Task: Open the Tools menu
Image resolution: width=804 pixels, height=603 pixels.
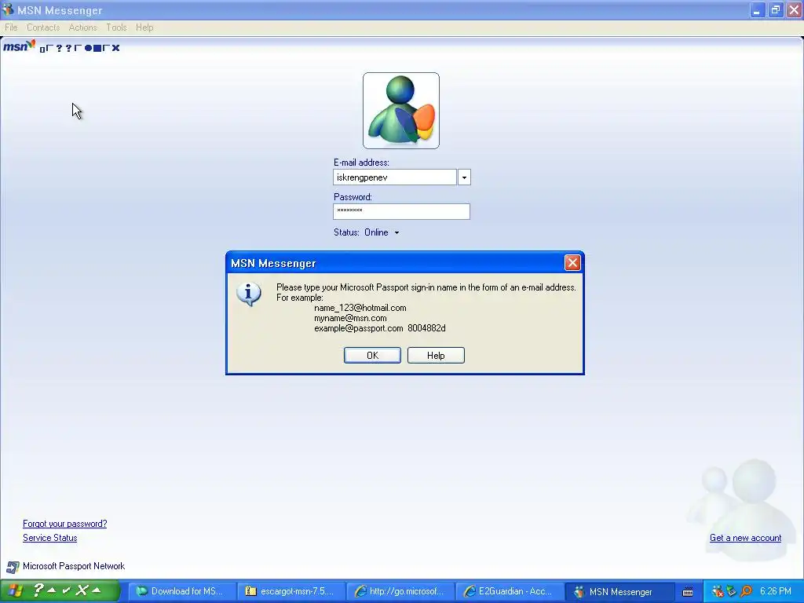Action: [x=116, y=27]
